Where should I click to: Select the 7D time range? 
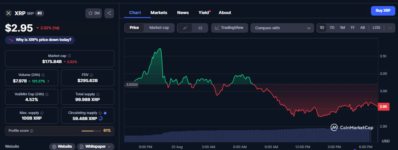[x=332, y=28]
